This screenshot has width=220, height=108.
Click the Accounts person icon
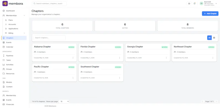coord(6,24)
